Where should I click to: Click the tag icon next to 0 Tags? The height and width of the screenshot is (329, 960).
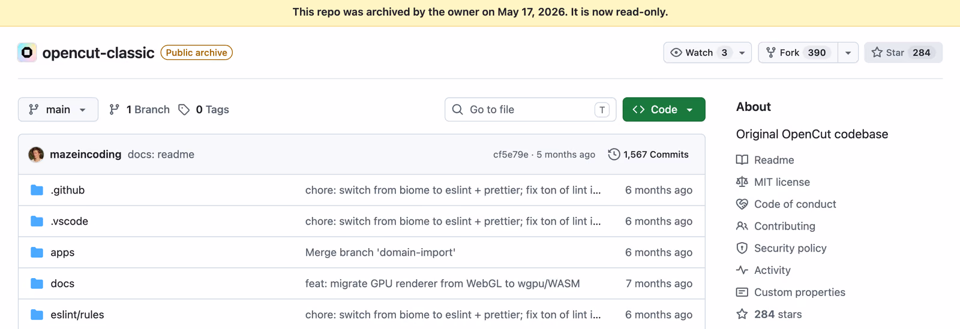tap(184, 110)
